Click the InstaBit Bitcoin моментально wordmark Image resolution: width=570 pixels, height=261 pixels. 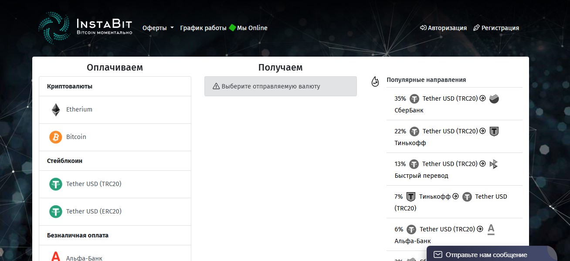coord(104,26)
